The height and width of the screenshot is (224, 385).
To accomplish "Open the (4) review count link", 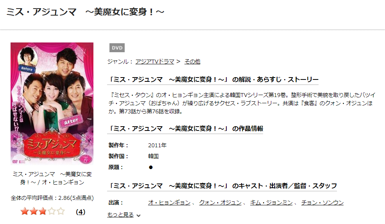I will tap(81, 212).
